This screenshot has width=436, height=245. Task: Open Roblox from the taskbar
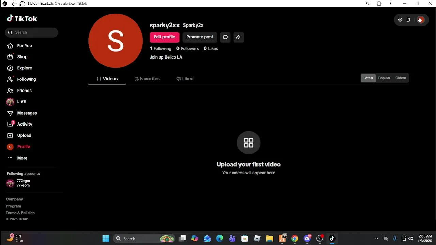257,239
